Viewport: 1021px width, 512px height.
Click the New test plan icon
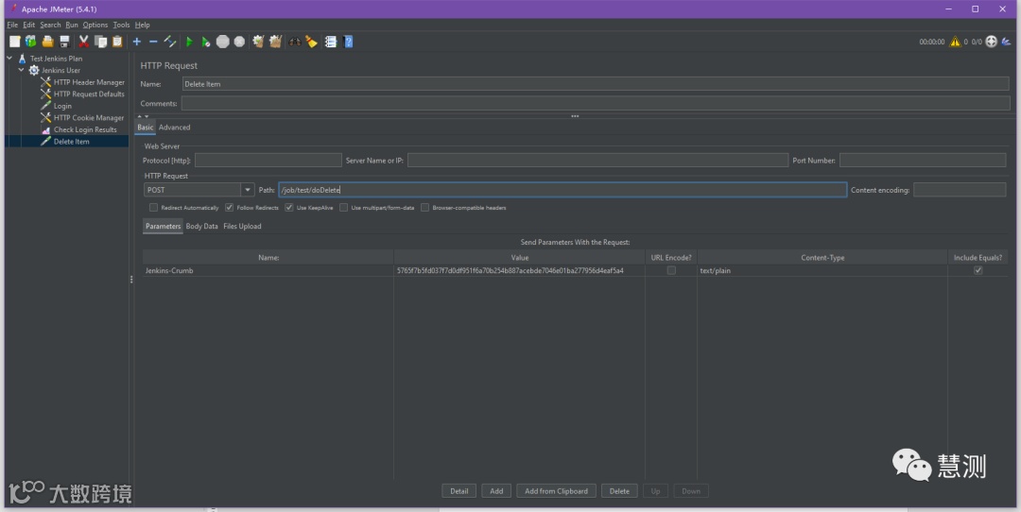[14, 42]
